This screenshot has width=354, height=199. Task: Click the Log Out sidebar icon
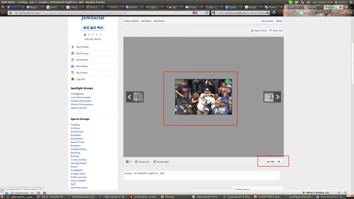[x=73, y=79]
